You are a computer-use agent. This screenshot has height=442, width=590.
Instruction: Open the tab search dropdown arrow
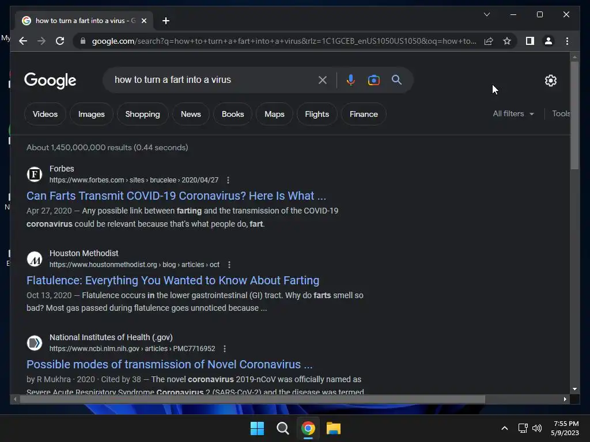click(x=486, y=14)
